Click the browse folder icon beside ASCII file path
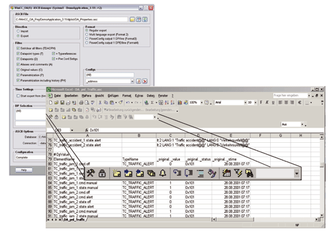The width and height of the screenshot is (331, 248). [132, 19]
